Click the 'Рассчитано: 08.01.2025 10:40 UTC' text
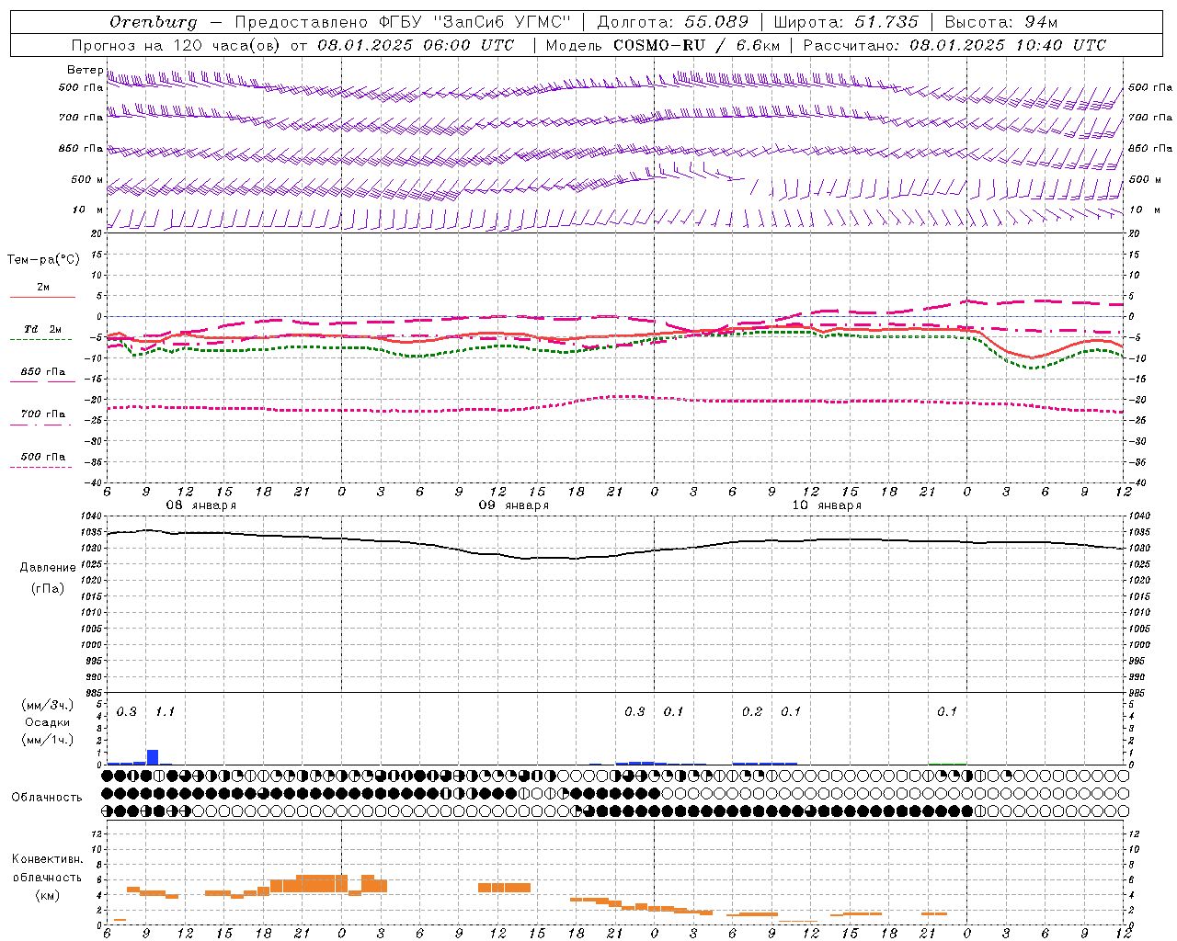Screen dimensions: 1177x941 tap(954, 45)
